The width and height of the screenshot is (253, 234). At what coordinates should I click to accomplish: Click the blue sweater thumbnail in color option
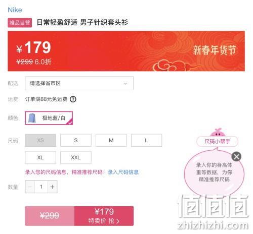[x=32, y=118]
